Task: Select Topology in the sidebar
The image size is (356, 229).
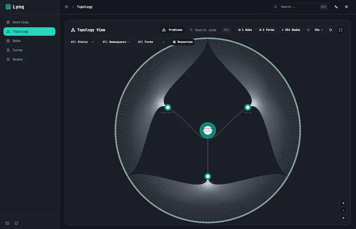Action: tap(29, 32)
